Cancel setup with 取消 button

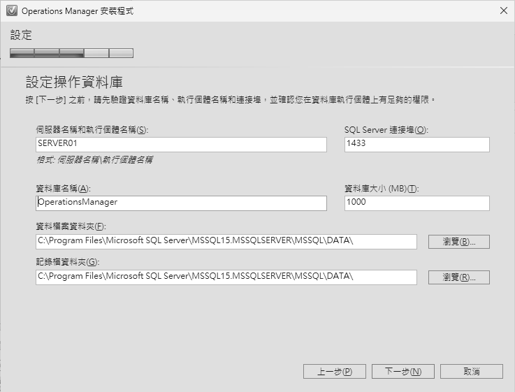(x=471, y=371)
